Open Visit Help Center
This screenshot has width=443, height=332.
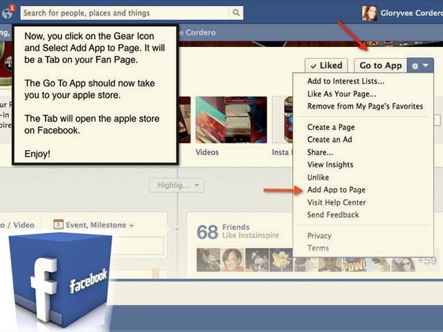coord(336,203)
